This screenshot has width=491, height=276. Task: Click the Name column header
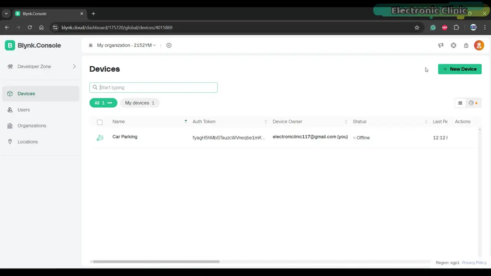pos(119,122)
